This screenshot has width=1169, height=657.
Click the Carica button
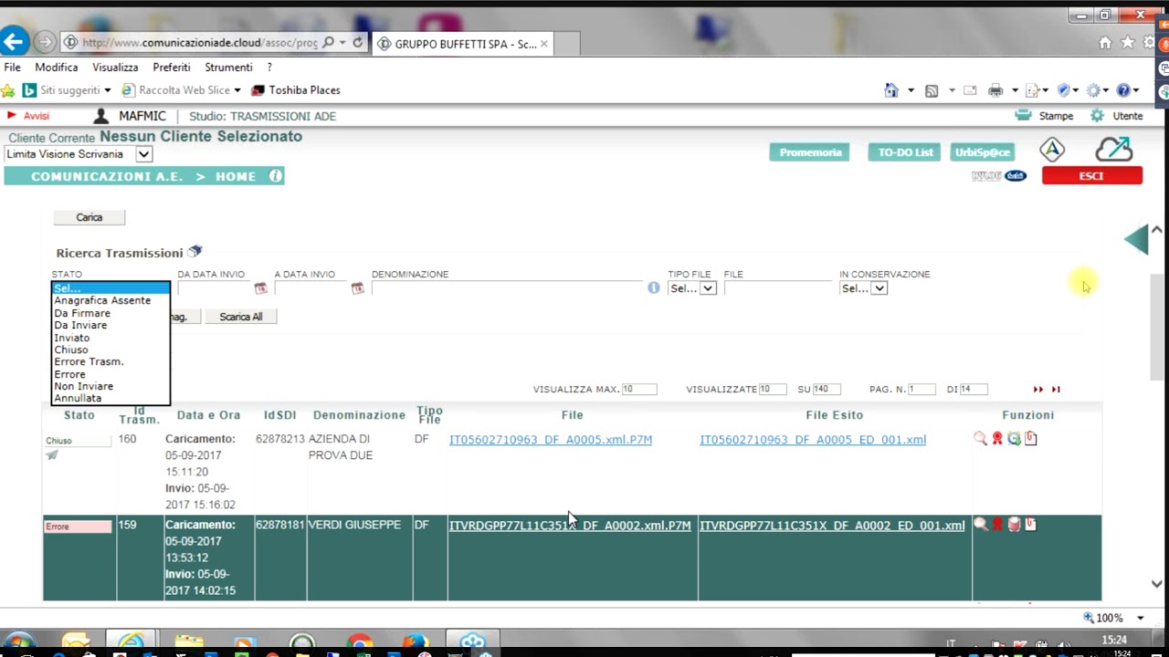[89, 217]
